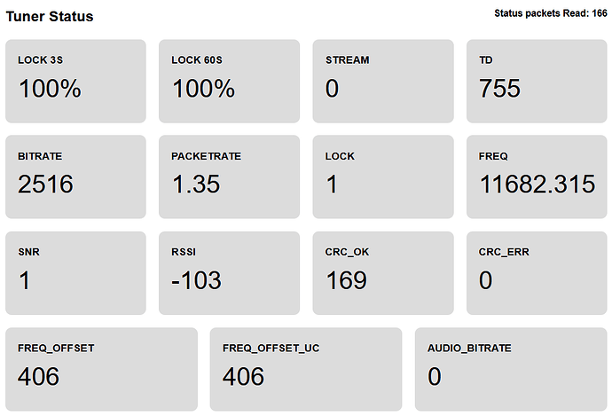Select the SNR status card
The width and height of the screenshot is (612, 416).
point(75,272)
